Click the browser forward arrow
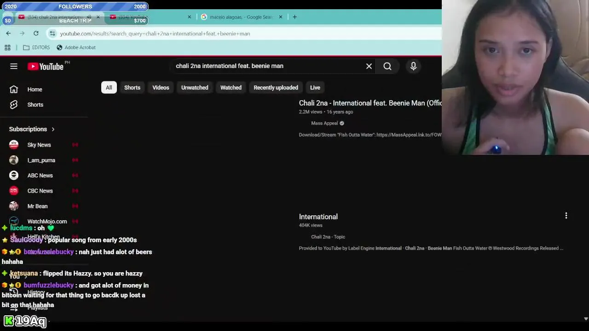 coord(22,33)
